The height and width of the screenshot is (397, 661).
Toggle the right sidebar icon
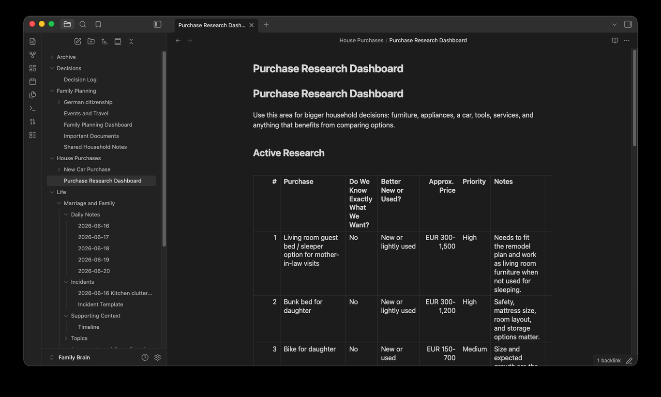[628, 24]
